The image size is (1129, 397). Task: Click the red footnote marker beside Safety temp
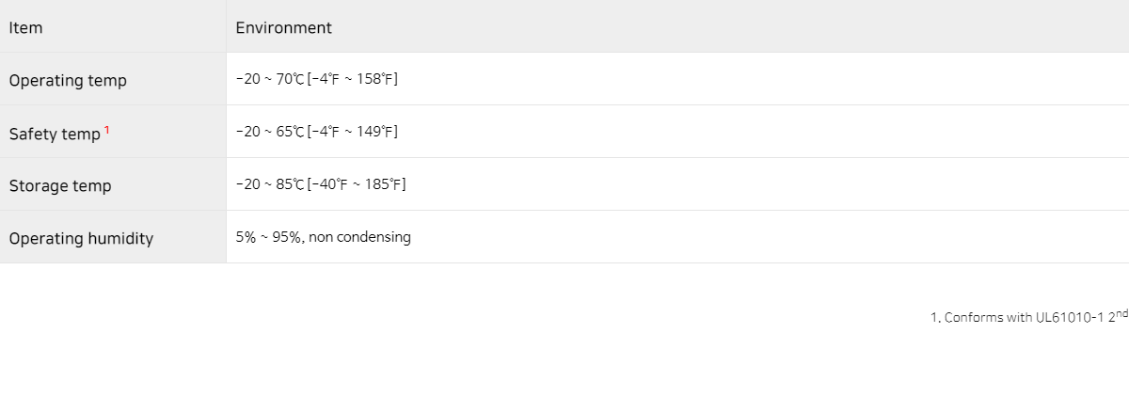click(107, 130)
